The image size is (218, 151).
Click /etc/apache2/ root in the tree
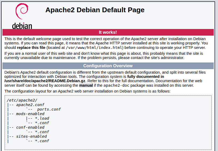(x=22, y=100)
